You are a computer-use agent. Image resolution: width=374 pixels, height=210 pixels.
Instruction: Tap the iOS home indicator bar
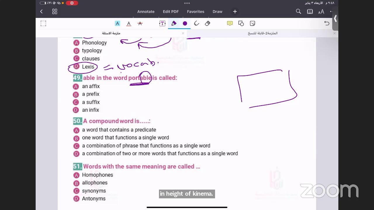pos(187,207)
